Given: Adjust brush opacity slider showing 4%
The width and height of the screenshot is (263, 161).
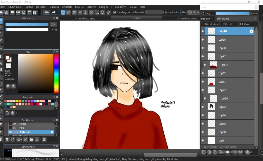Looking at the screenshot, I should click(27, 30).
